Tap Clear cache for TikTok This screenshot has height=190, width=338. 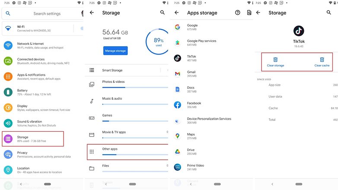coord(322,62)
